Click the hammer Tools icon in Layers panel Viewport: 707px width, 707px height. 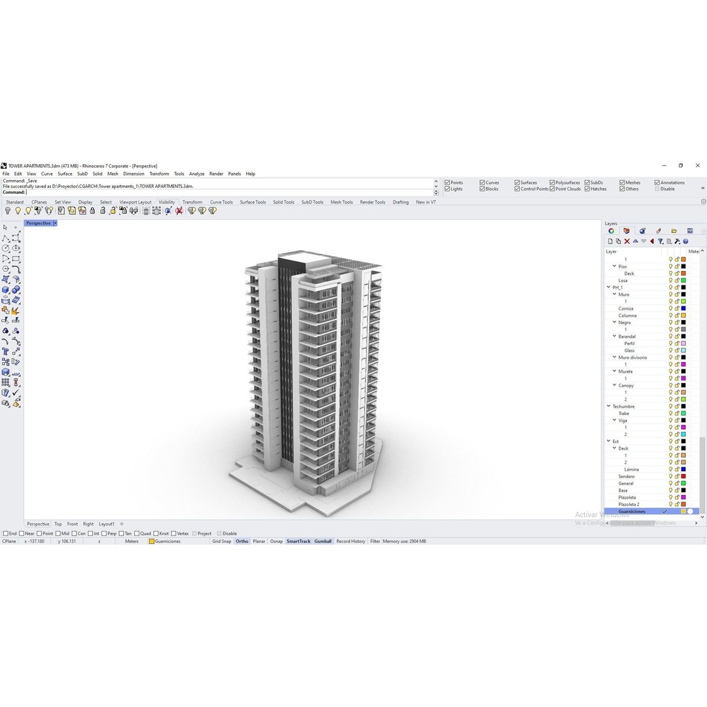pyautogui.click(x=678, y=241)
